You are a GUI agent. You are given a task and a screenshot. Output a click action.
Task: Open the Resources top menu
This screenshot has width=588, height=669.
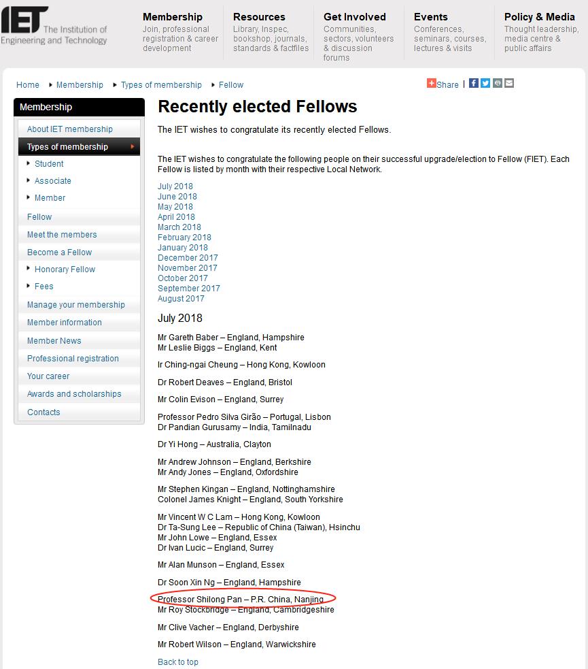(x=259, y=17)
